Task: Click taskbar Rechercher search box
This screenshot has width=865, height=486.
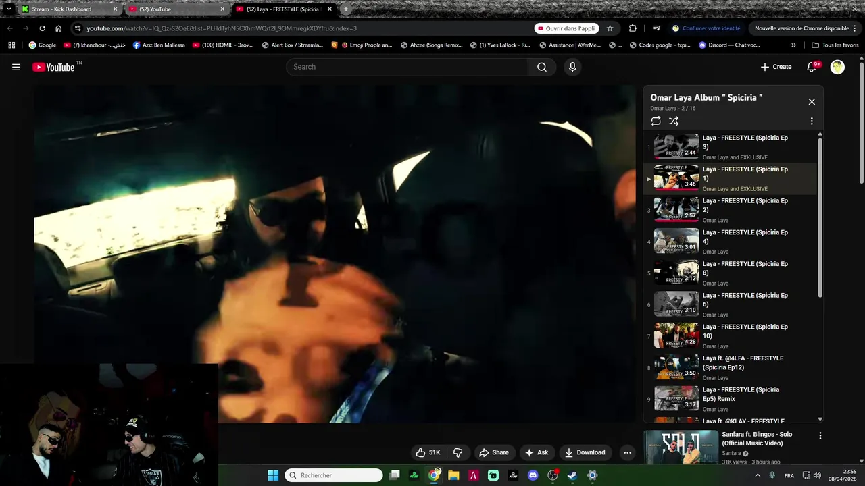Action: (334, 475)
